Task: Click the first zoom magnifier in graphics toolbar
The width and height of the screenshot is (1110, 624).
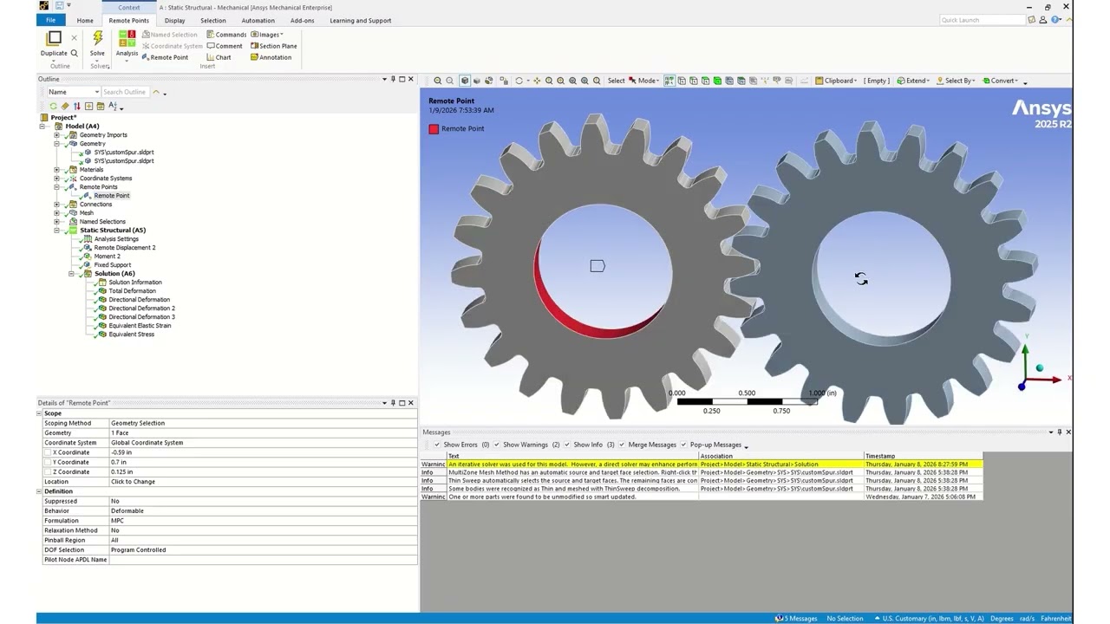Action: point(437,81)
